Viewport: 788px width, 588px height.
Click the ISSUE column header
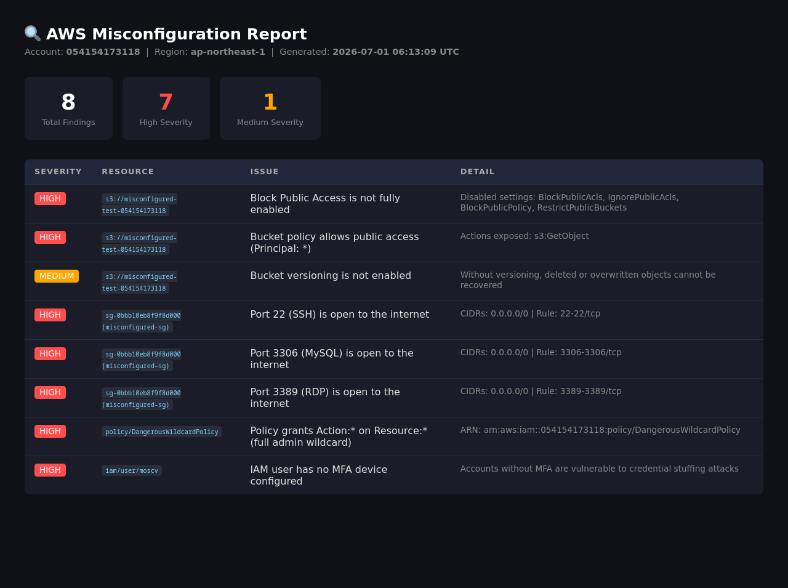[264, 172]
